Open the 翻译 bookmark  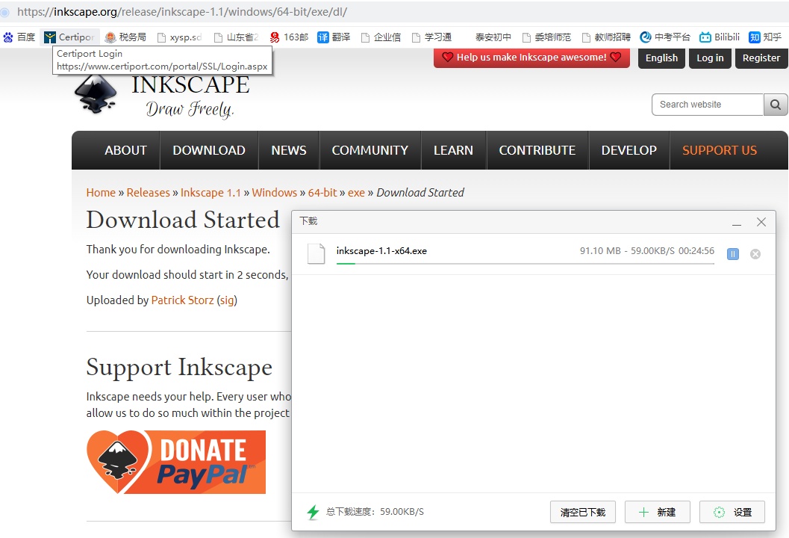pyautogui.click(x=334, y=37)
